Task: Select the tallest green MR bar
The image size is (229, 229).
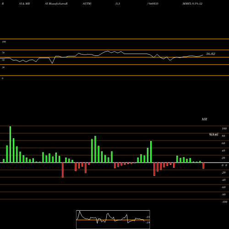Action: pos(10,144)
